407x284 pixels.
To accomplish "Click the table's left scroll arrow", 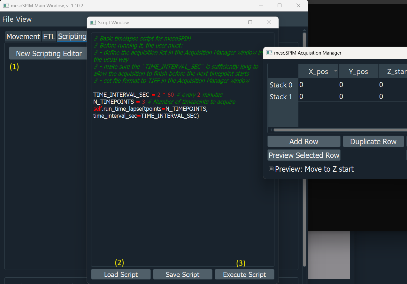I will [x=271, y=130].
